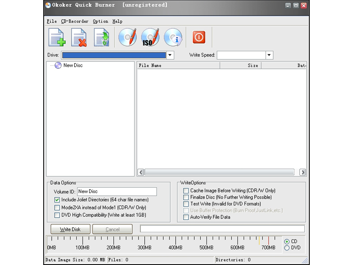The width and height of the screenshot is (353, 265).
Task: Click the Write Disk button
Action: point(71,229)
